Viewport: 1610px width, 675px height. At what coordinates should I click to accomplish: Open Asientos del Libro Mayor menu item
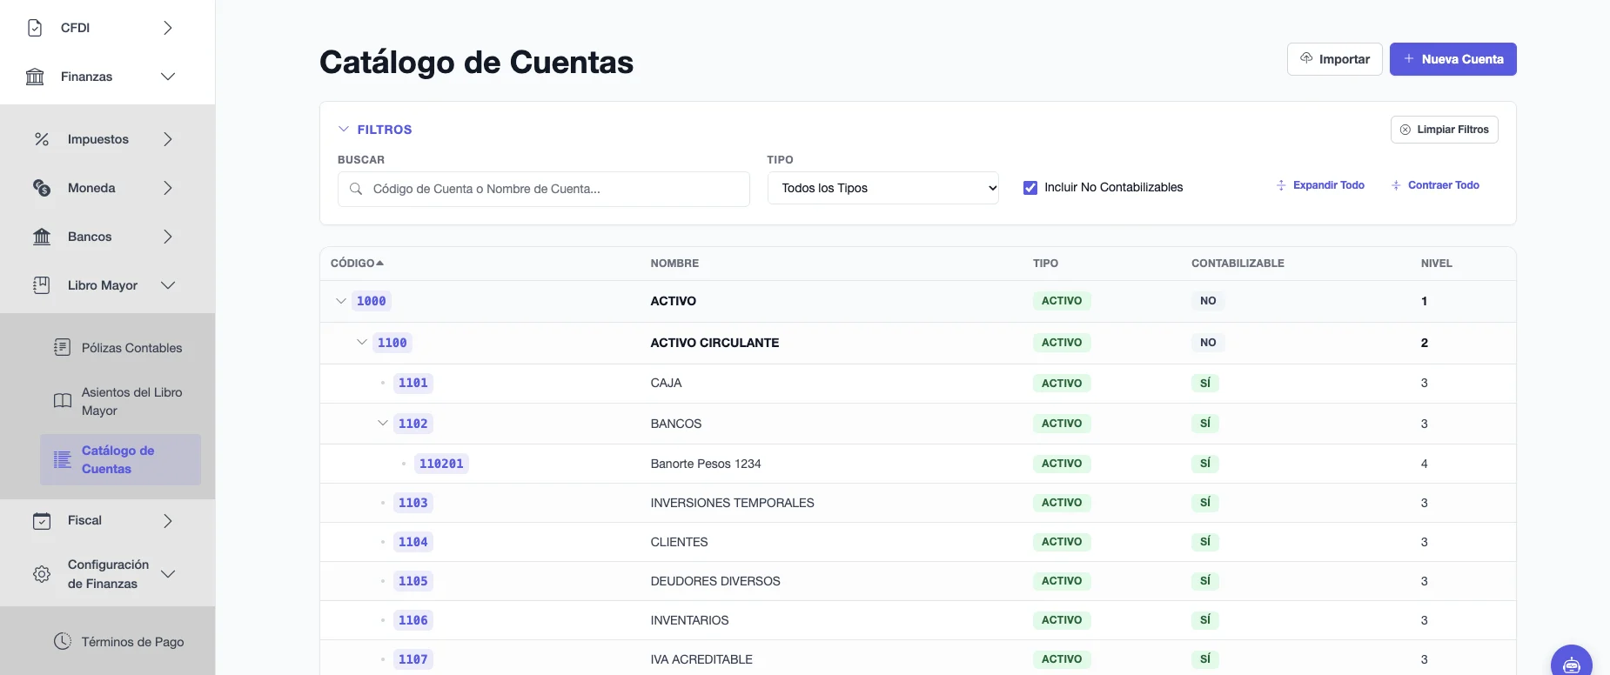(x=120, y=401)
